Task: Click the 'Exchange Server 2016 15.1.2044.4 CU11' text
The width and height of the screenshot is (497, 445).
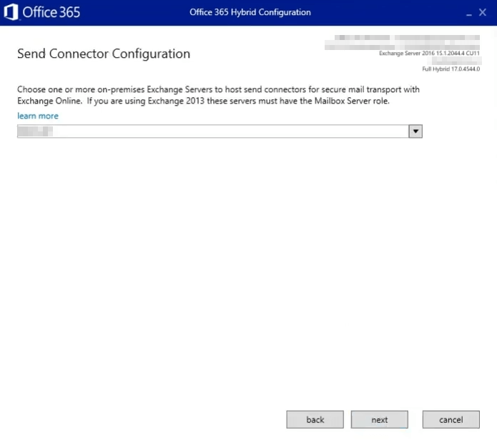Action: [430, 53]
